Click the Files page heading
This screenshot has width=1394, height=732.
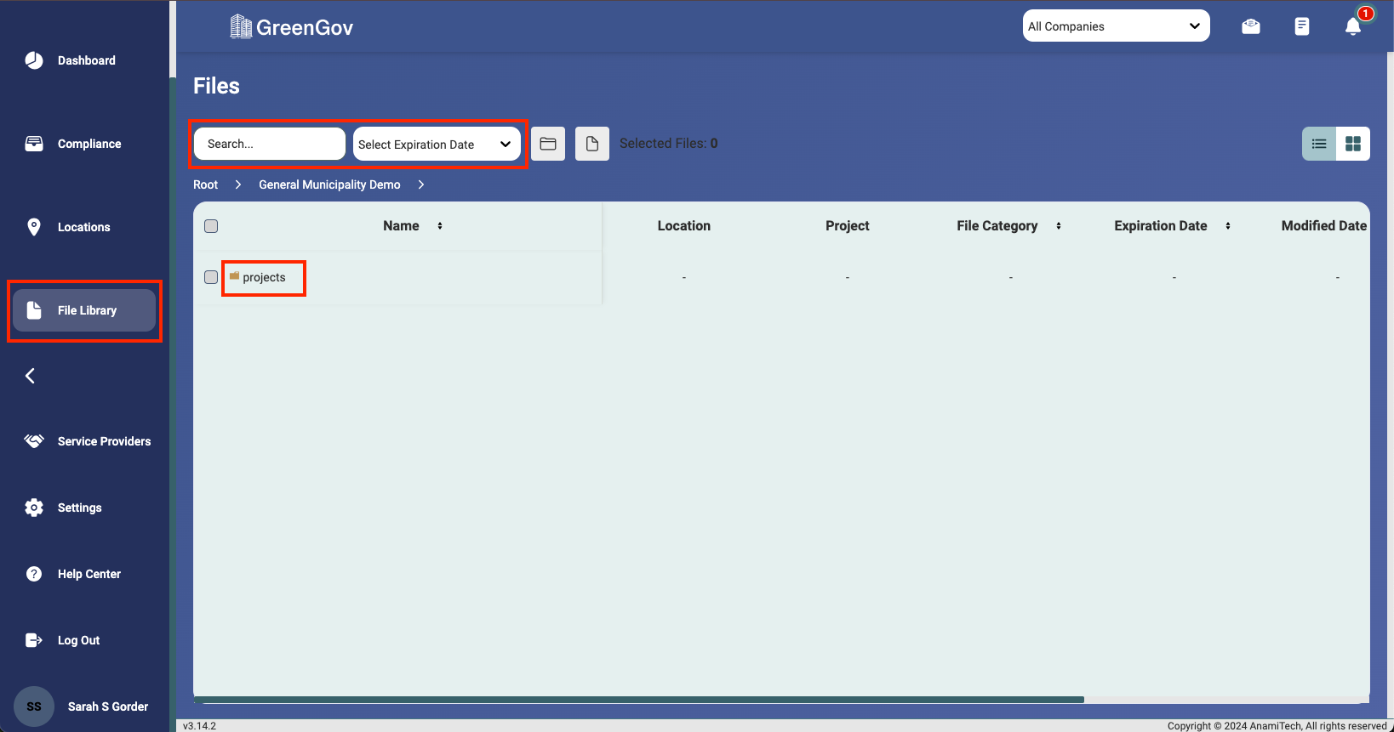pyautogui.click(x=216, y=86)
